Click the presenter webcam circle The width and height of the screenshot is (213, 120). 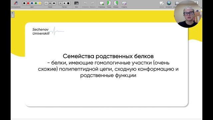[x=188, y=14]
